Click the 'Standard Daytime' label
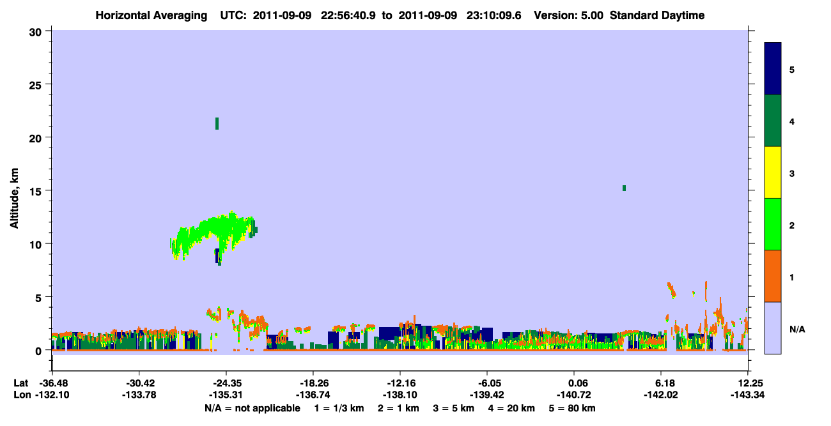 pos(657,15)
